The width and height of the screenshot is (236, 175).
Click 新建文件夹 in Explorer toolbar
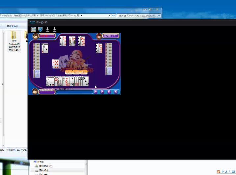[x=12, y=26]
